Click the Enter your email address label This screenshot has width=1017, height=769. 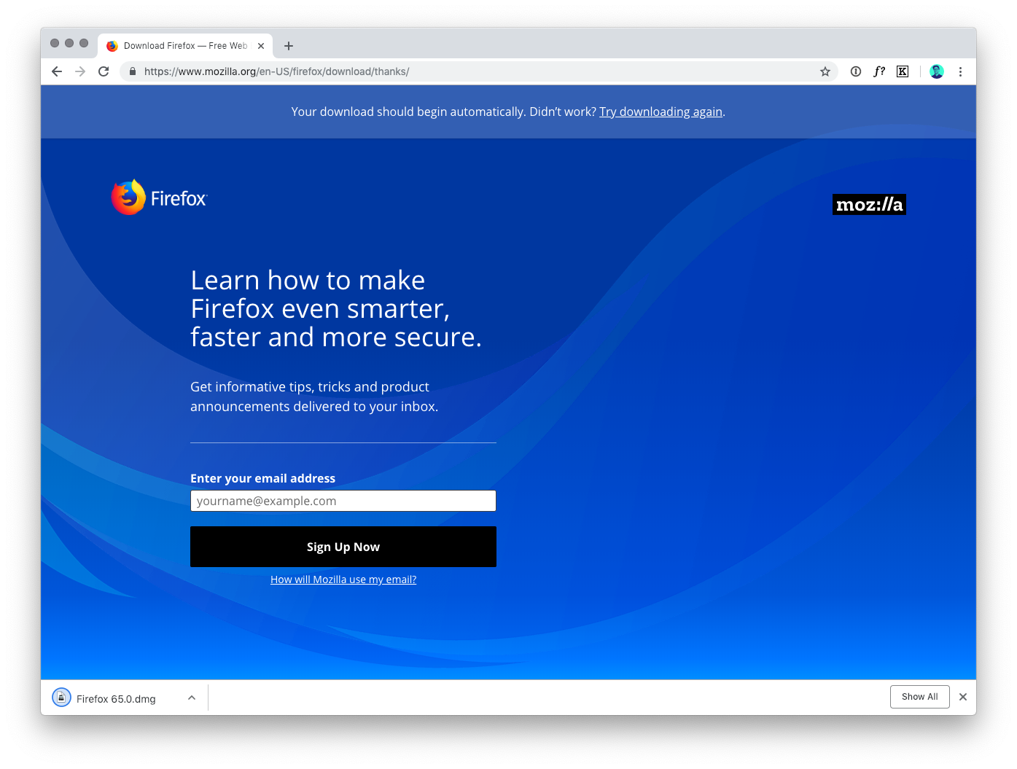(x=263, y=478)
